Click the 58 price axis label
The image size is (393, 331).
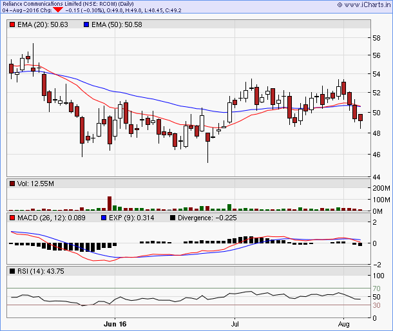pos(376,39)
